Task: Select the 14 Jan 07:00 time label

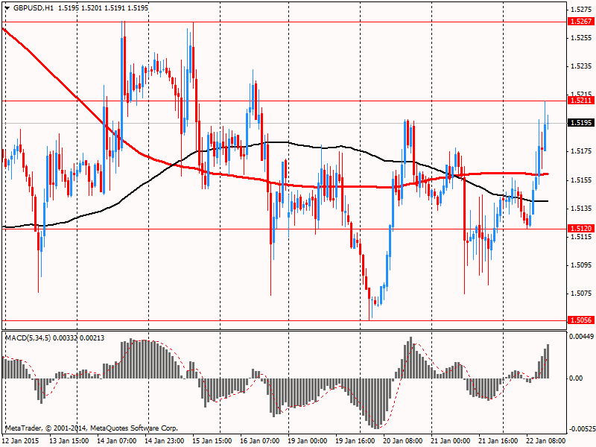Action: 116,441
